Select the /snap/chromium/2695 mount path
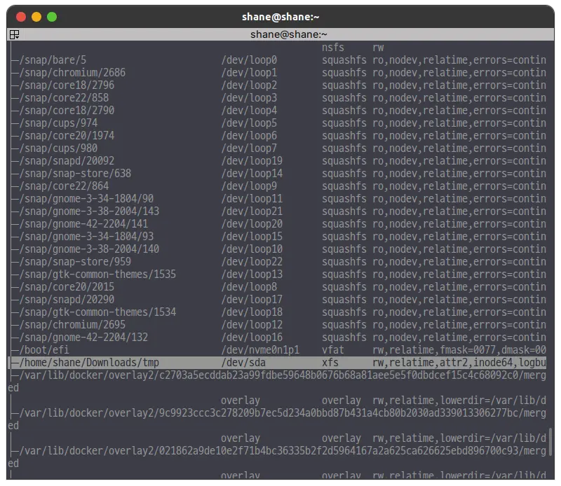This screenshot has height=486, width=561. 72,325
